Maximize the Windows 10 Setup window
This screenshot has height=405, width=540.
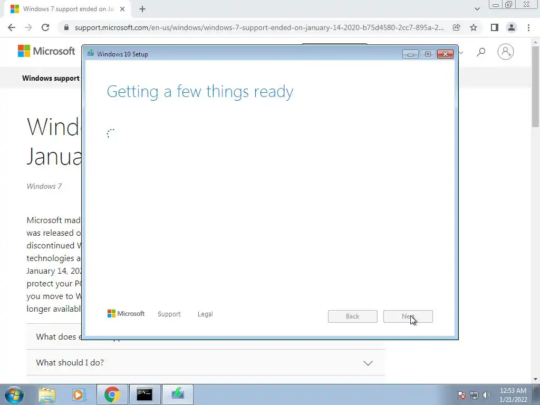[x=428, y=54]
